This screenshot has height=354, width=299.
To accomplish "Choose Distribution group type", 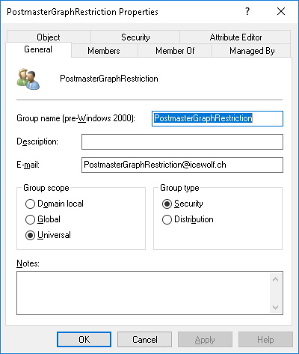I will tap(188, 219).
